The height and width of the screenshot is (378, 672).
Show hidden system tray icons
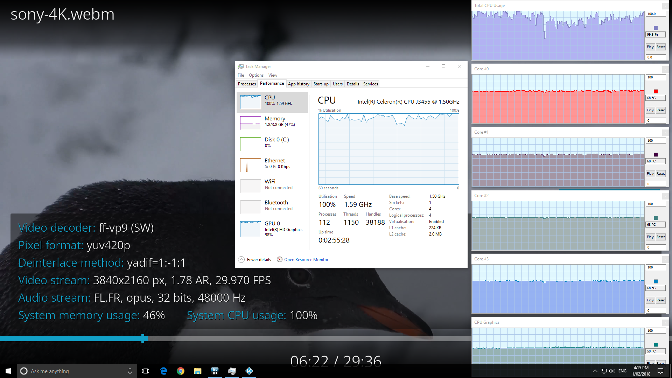click(x=595, y=371)
